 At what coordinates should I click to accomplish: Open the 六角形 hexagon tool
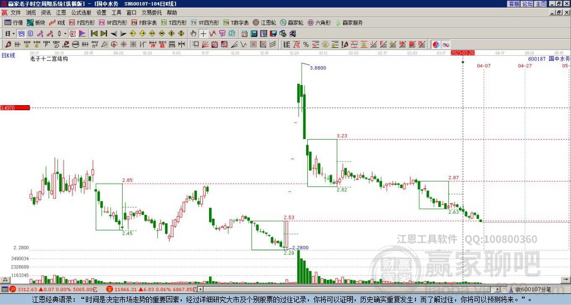click(319, 23)
